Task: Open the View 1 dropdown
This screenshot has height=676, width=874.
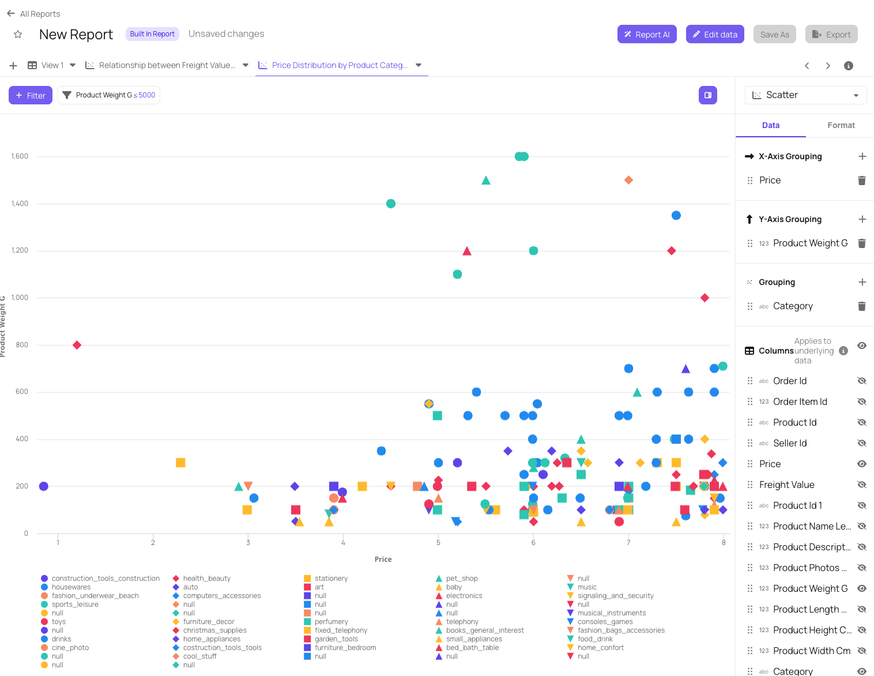Action: coord(73,65)
